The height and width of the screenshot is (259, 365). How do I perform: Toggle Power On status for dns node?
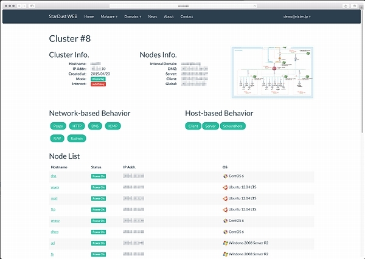click(98, 176)
